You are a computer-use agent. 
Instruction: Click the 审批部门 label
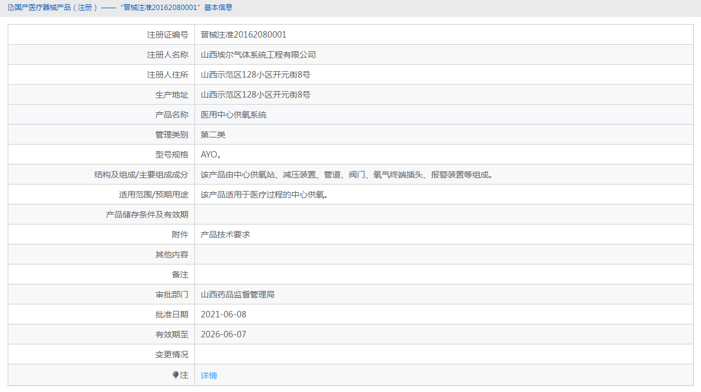pyautogui.click(x=172, y=294)
